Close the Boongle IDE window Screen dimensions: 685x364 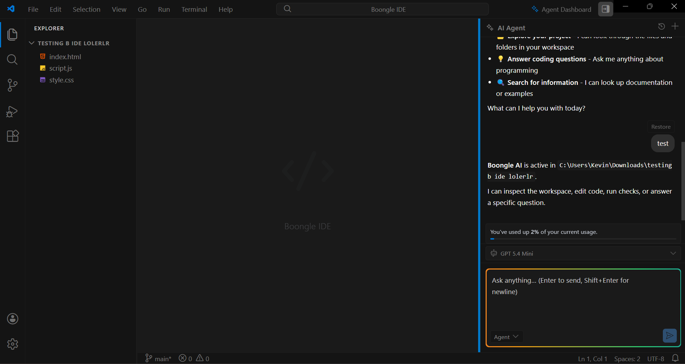[674, 6]
